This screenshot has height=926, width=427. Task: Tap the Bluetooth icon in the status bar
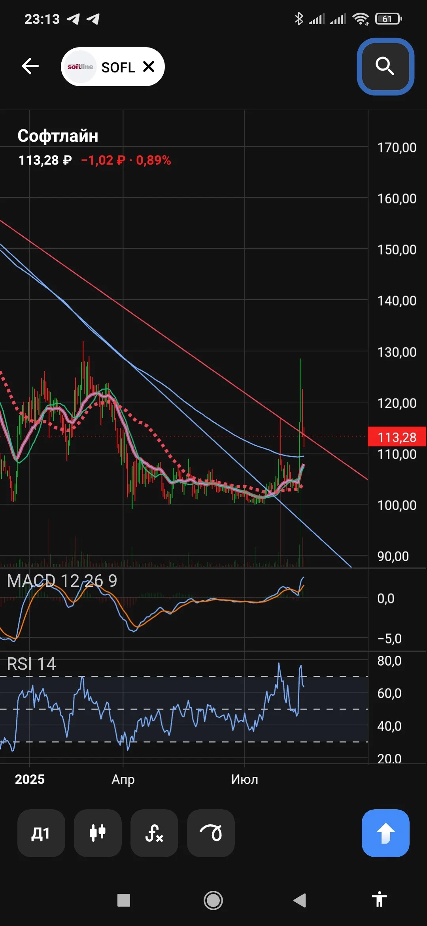click(299, 19)
